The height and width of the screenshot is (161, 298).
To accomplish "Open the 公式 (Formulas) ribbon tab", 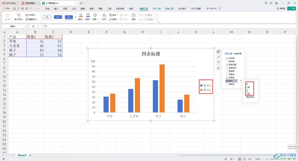I will pos(74,9).
